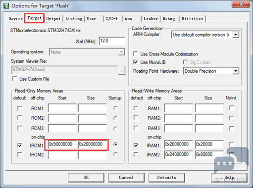Image resolution: width=253 pixels, height=188 pixels.
Task: Check the RAM1 default checkbox
Action: tap(136, 108)
